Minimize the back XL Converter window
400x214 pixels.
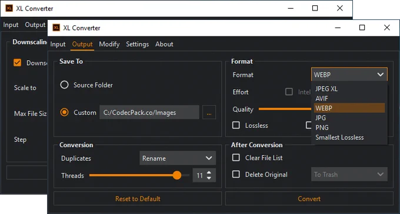tap(291, 8)
